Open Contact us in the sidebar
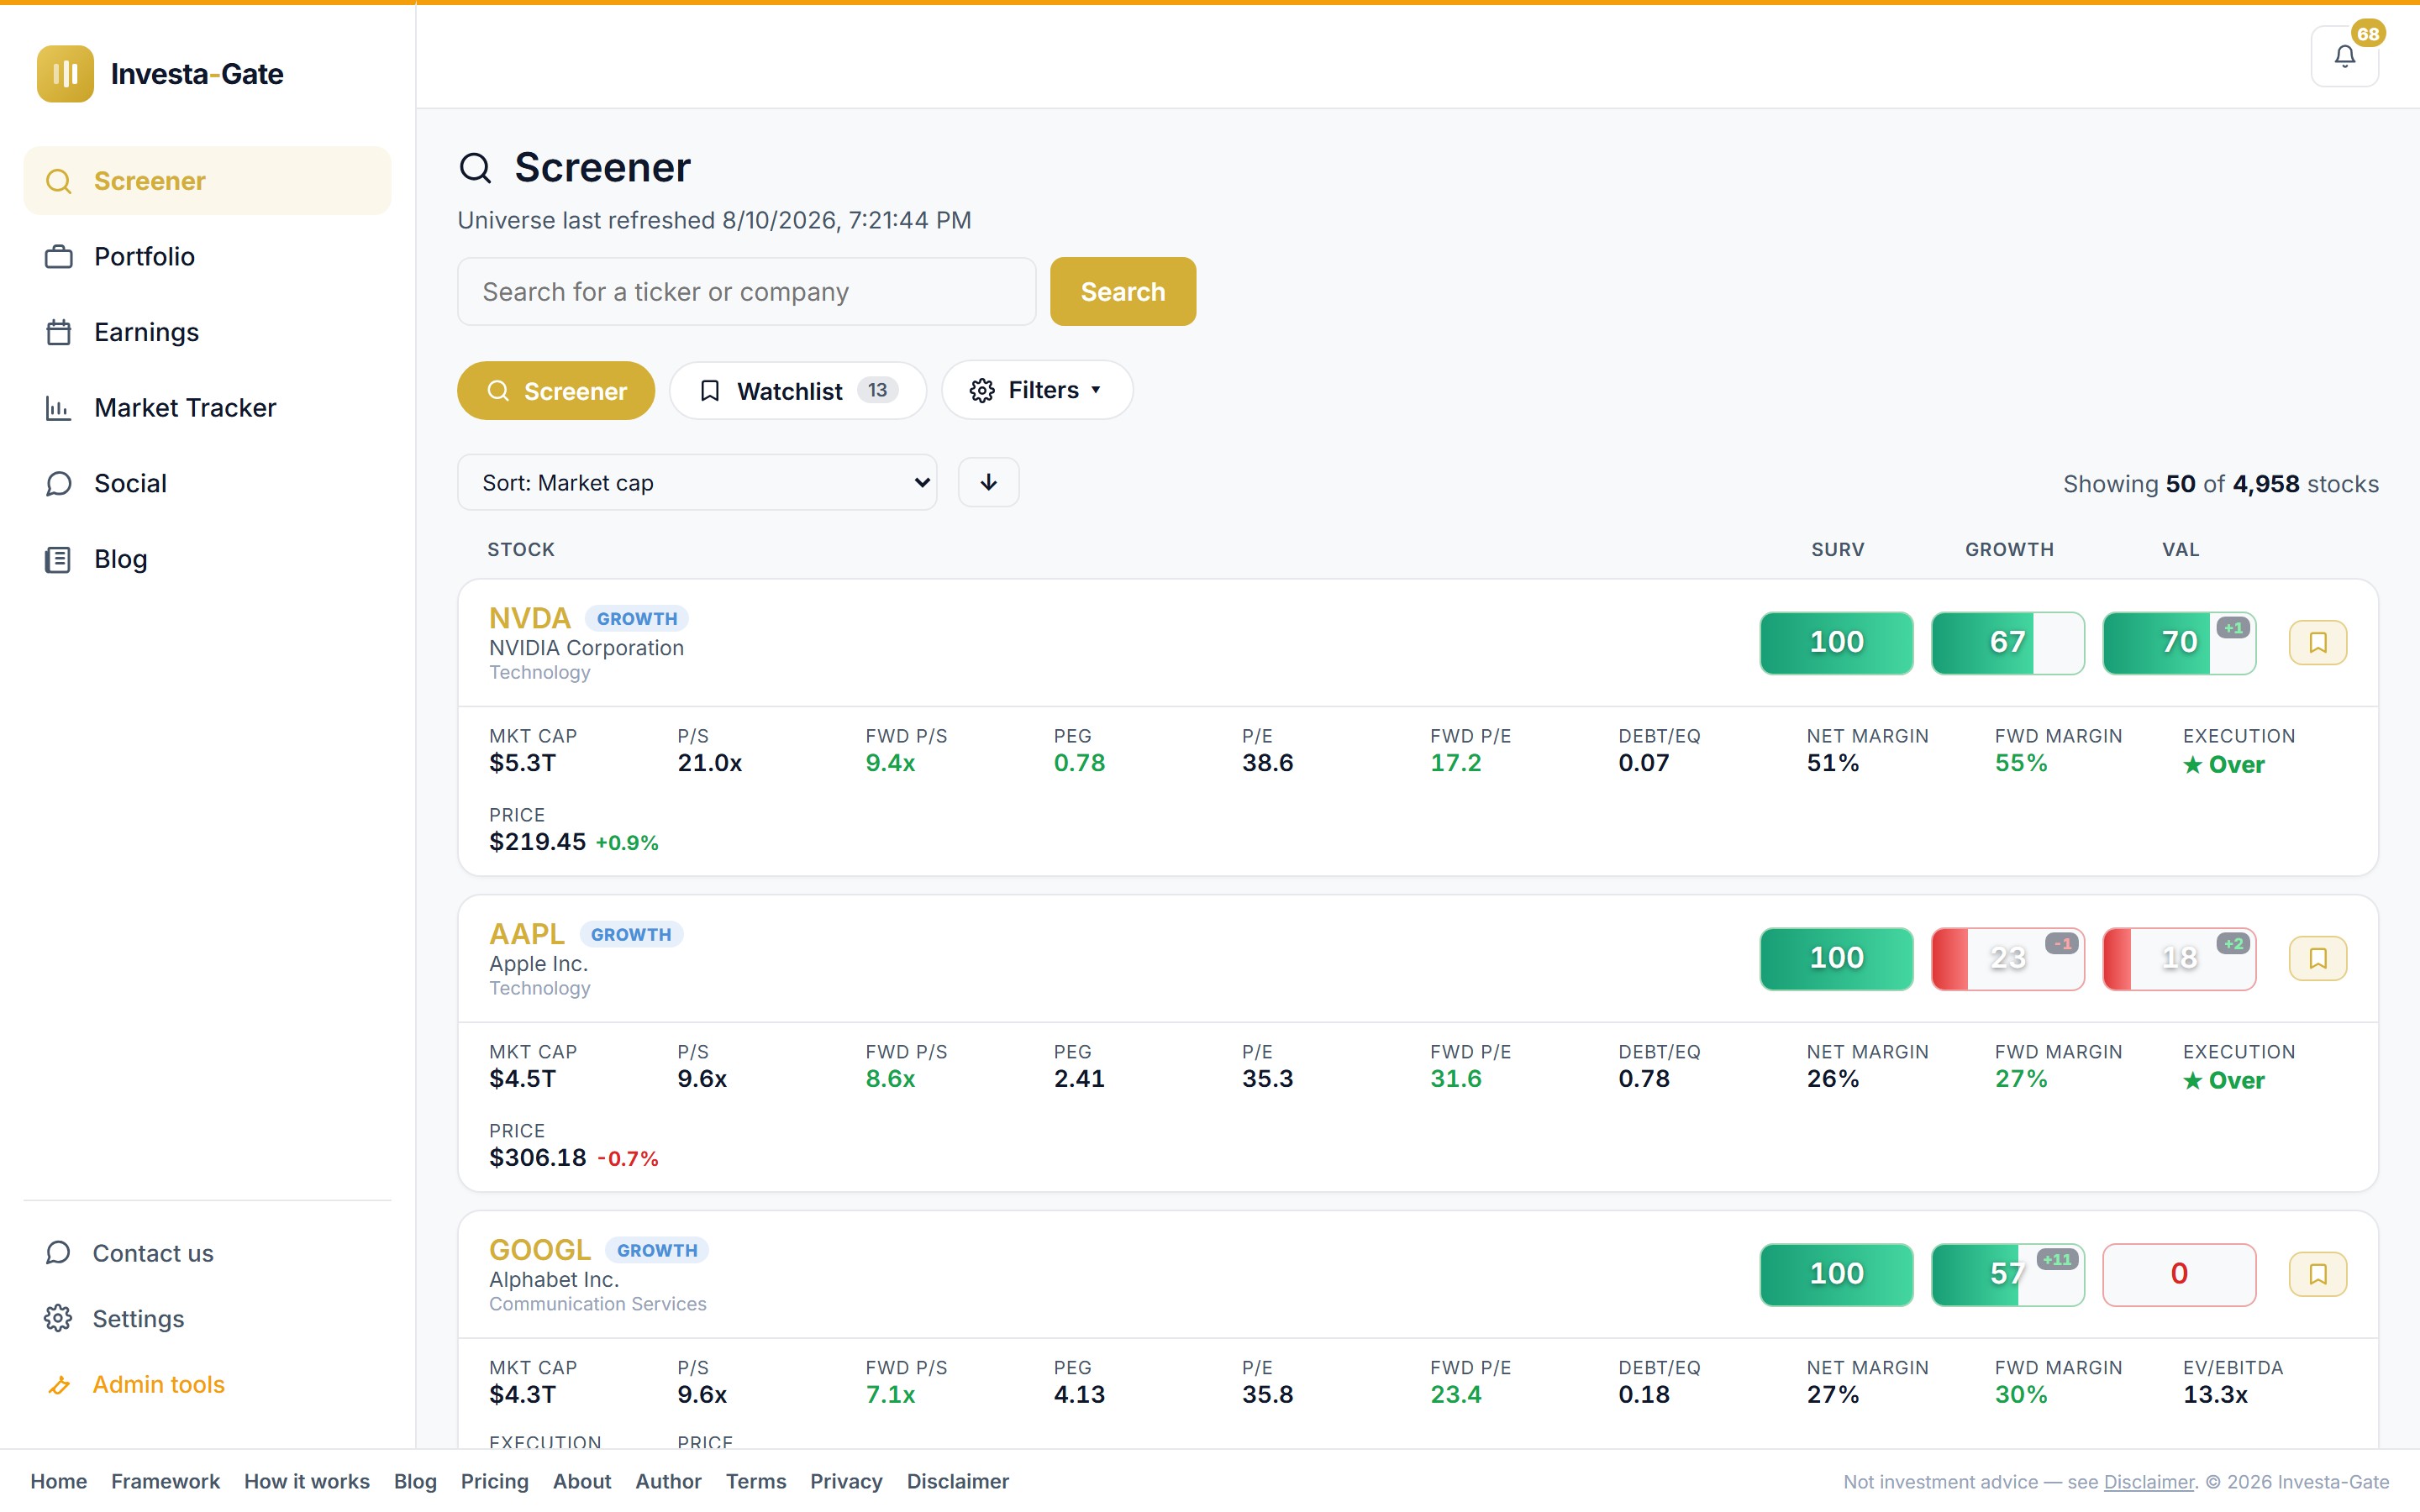This screenshot has width=2420, height=1512. point(207,1253)
